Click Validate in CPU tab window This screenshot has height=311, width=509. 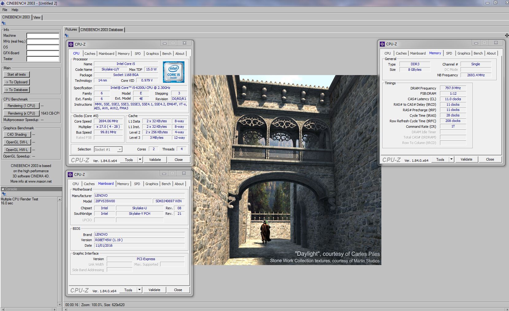155,160
